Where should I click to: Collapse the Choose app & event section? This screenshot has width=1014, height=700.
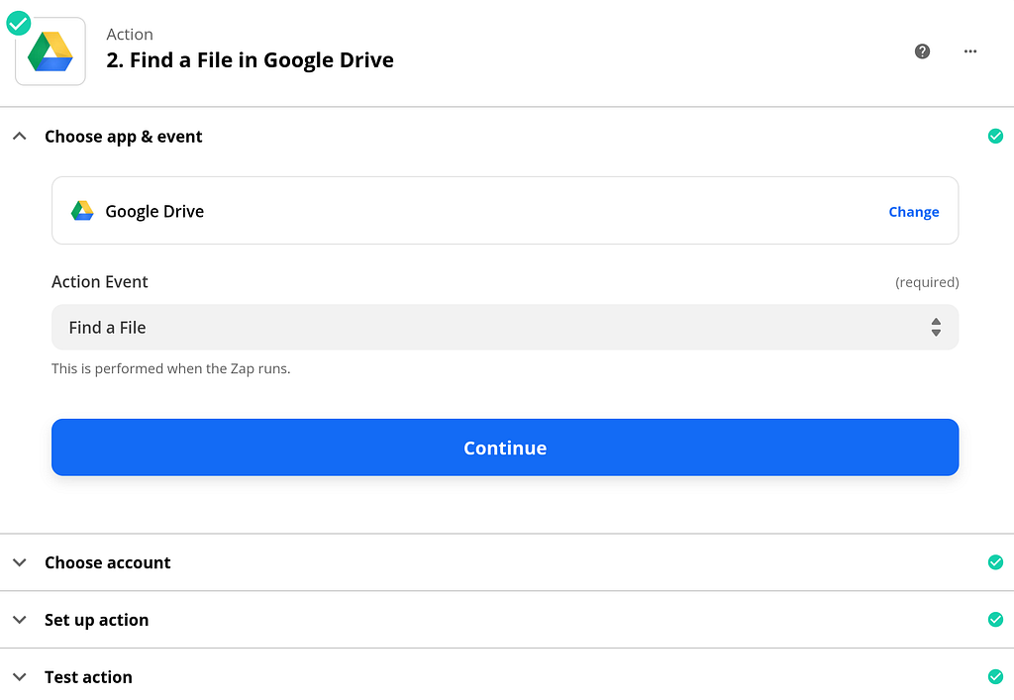(x=20, y=137)
